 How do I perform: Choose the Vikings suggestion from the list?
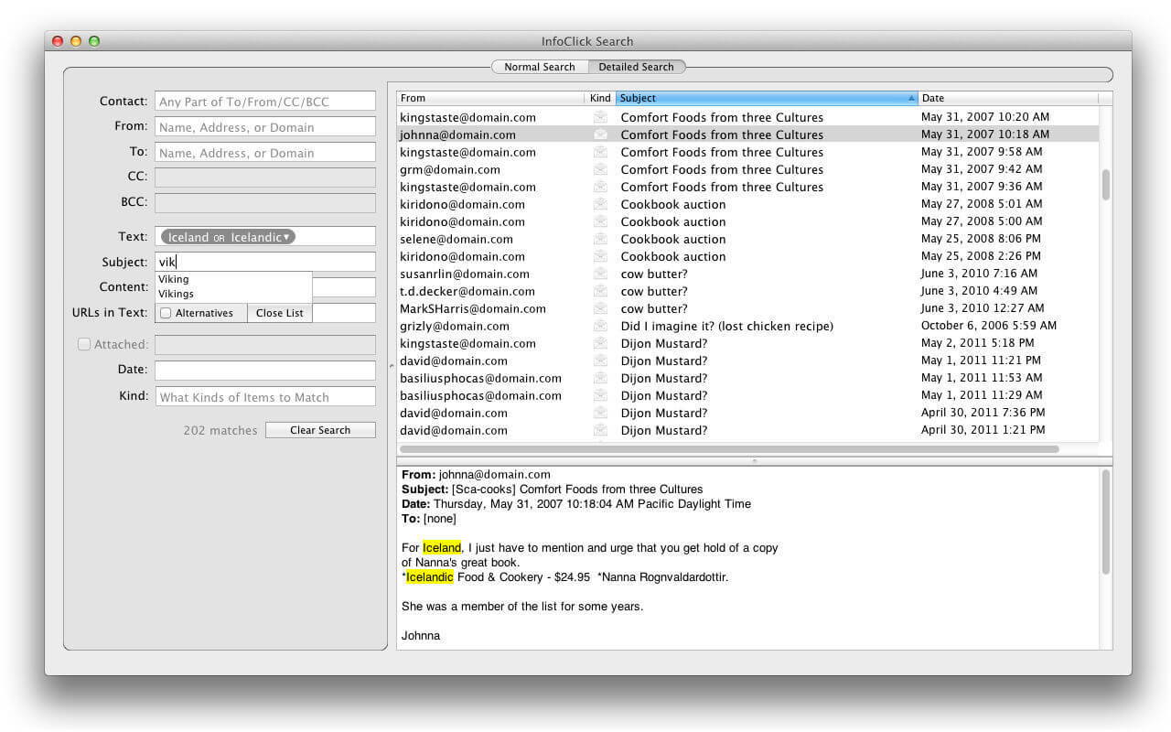tap(176, 294)
